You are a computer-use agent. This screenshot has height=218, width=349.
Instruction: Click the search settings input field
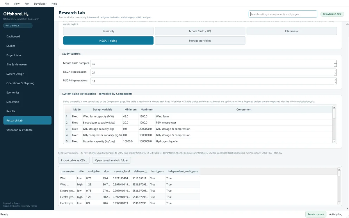coord(283,14)
